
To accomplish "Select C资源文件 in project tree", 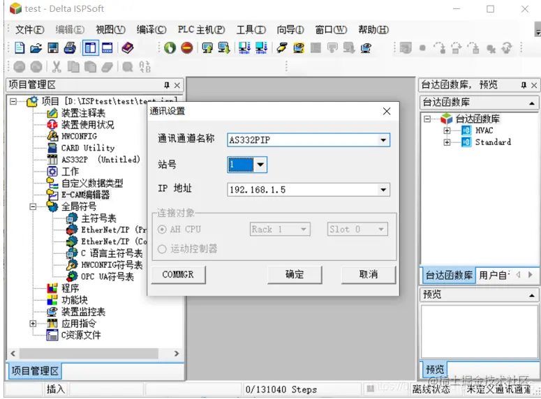I will (x=81, y=336).
